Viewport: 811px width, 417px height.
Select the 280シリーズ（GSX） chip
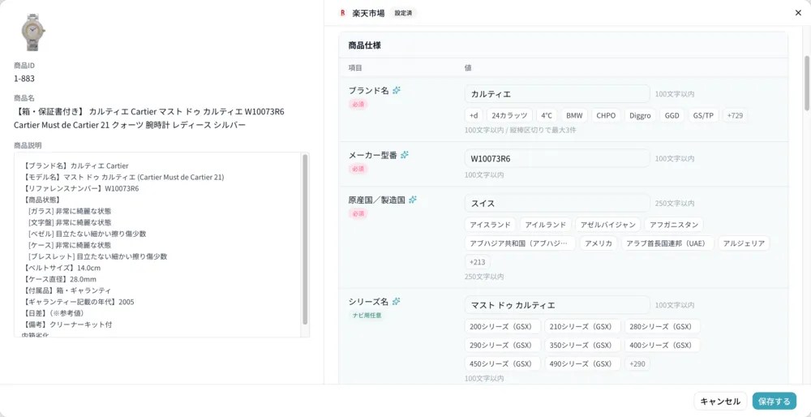click(x=663, y=326)
